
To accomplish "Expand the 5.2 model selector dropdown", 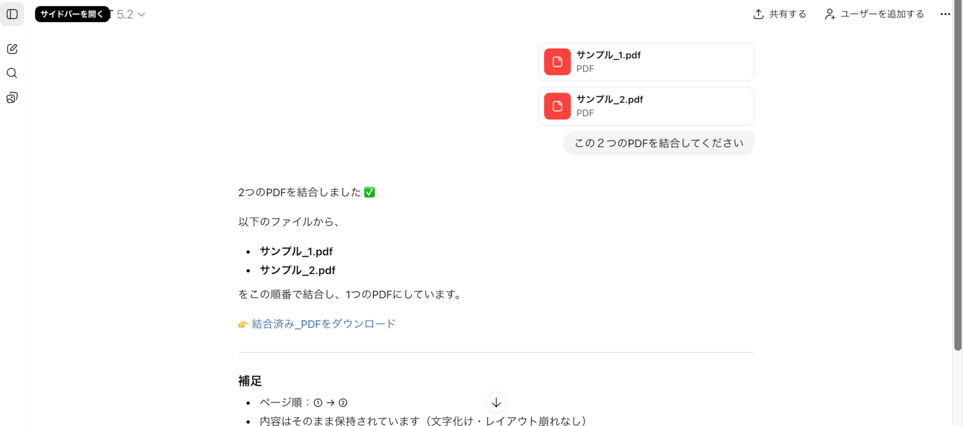I will [x=131, y=15].
